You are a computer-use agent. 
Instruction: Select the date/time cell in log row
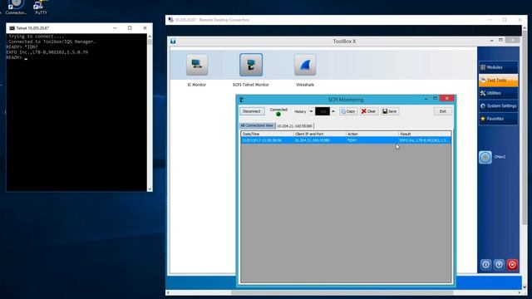267,140
